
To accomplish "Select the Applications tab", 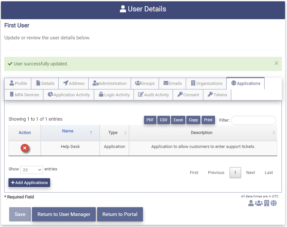I will point(245,83).
